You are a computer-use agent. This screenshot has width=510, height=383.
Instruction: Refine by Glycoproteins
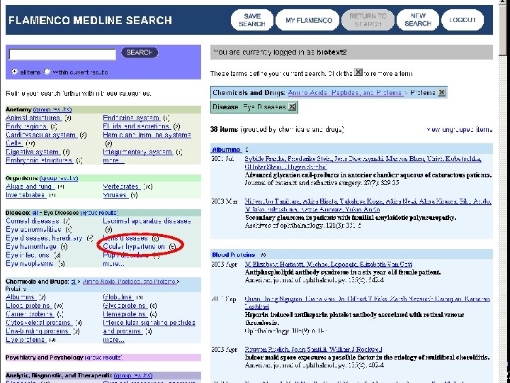click(x=126, y=305)
